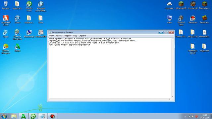
Task: Launch the китайский iTunes shortcut
Action: pos(6,20)
